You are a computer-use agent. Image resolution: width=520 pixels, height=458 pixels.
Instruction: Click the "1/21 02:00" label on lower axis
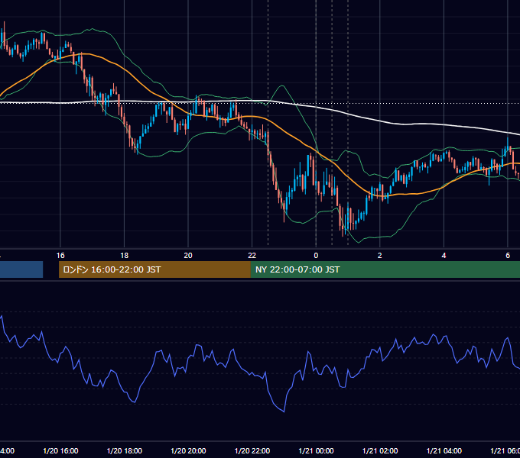tap(380, 451)
